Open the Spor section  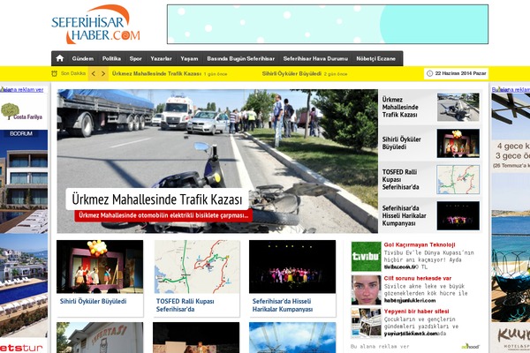[135, 58]
